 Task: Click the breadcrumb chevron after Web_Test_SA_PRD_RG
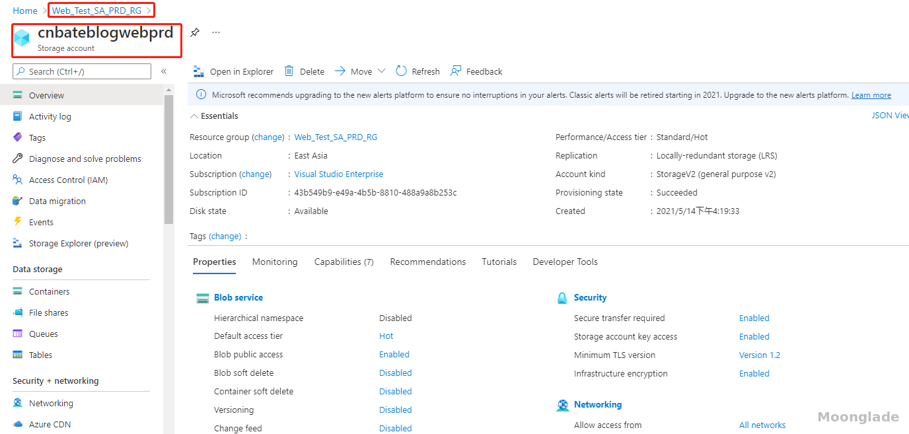point(149,11)
